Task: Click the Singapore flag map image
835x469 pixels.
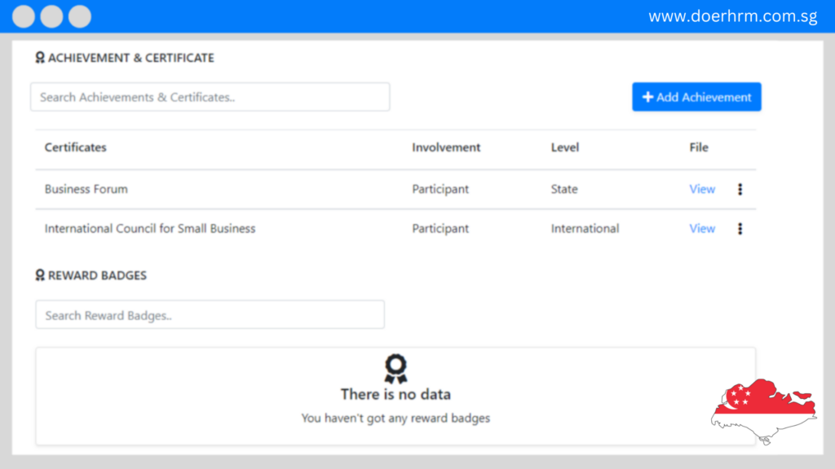Action: click(x=763, y=411)
